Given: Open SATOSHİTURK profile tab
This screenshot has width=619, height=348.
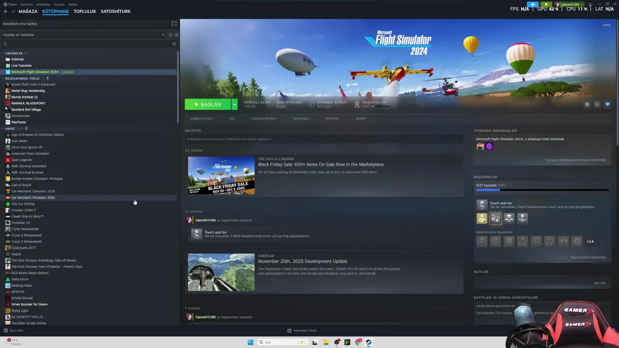Looking at the screenshot, I should pyautogui.click(x=116, y=11).
